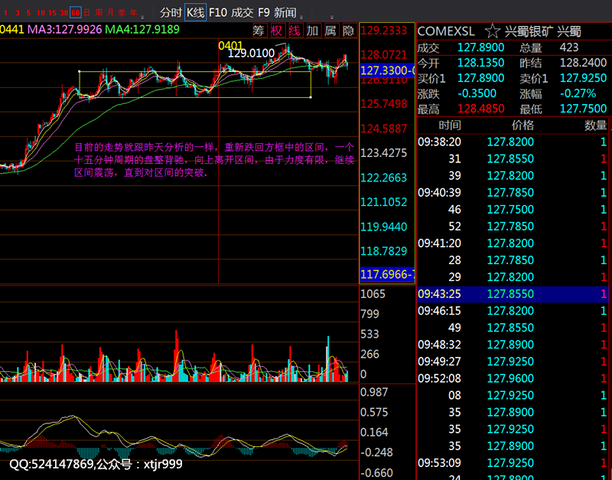
Task: Open the K线 candlestick view
Action: click(195, 12)
